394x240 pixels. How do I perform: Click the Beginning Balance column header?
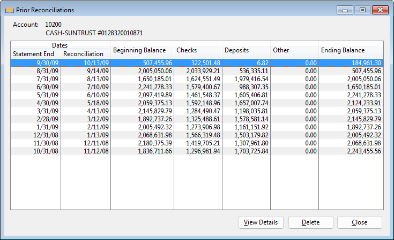click(x=142, y=50)
